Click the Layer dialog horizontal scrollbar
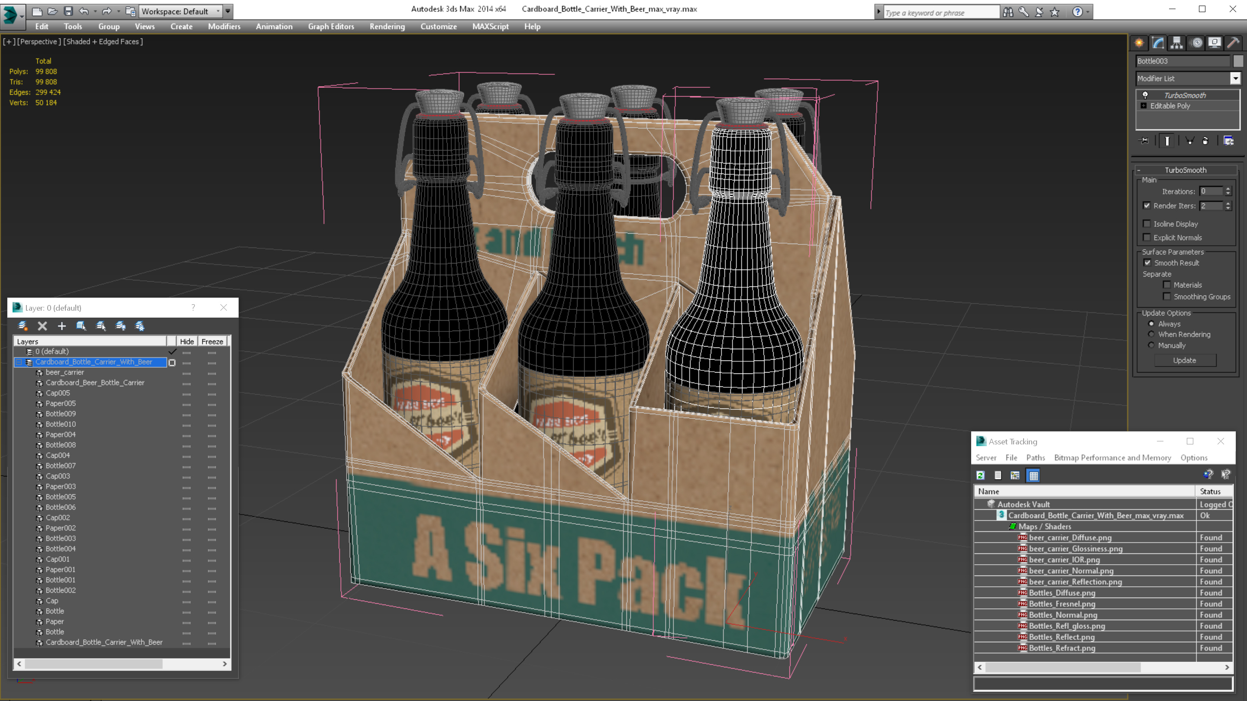This screenshot has height=701, width=1247. point(122,664)
